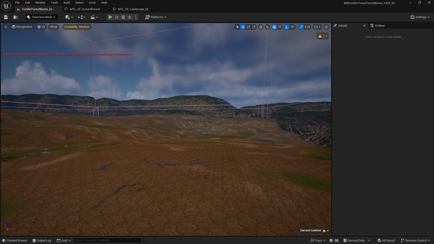434x244 pixels.
Task: Open the Edit menu
Action: click(x=27, y=3)
